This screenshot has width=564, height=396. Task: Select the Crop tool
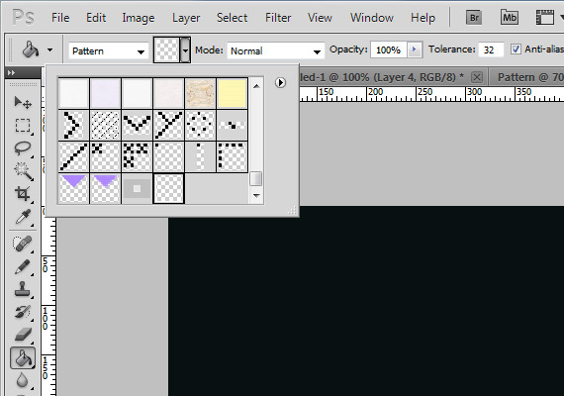(x=23, y=193)
